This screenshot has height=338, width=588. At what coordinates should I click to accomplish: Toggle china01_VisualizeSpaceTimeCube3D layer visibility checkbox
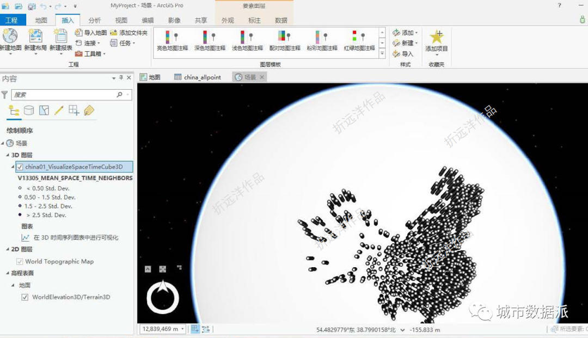(20, 167)
